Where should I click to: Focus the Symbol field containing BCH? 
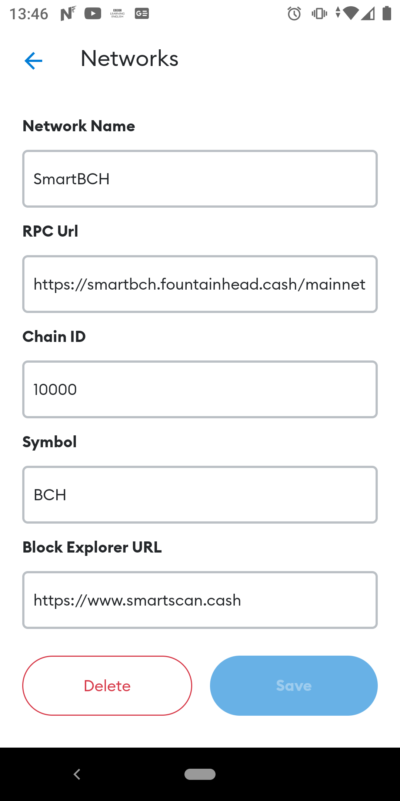tap(200, 495)
